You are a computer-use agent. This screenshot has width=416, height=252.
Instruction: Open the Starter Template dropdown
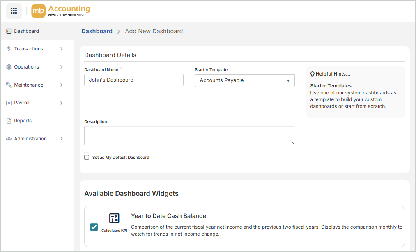click(245, 80)
